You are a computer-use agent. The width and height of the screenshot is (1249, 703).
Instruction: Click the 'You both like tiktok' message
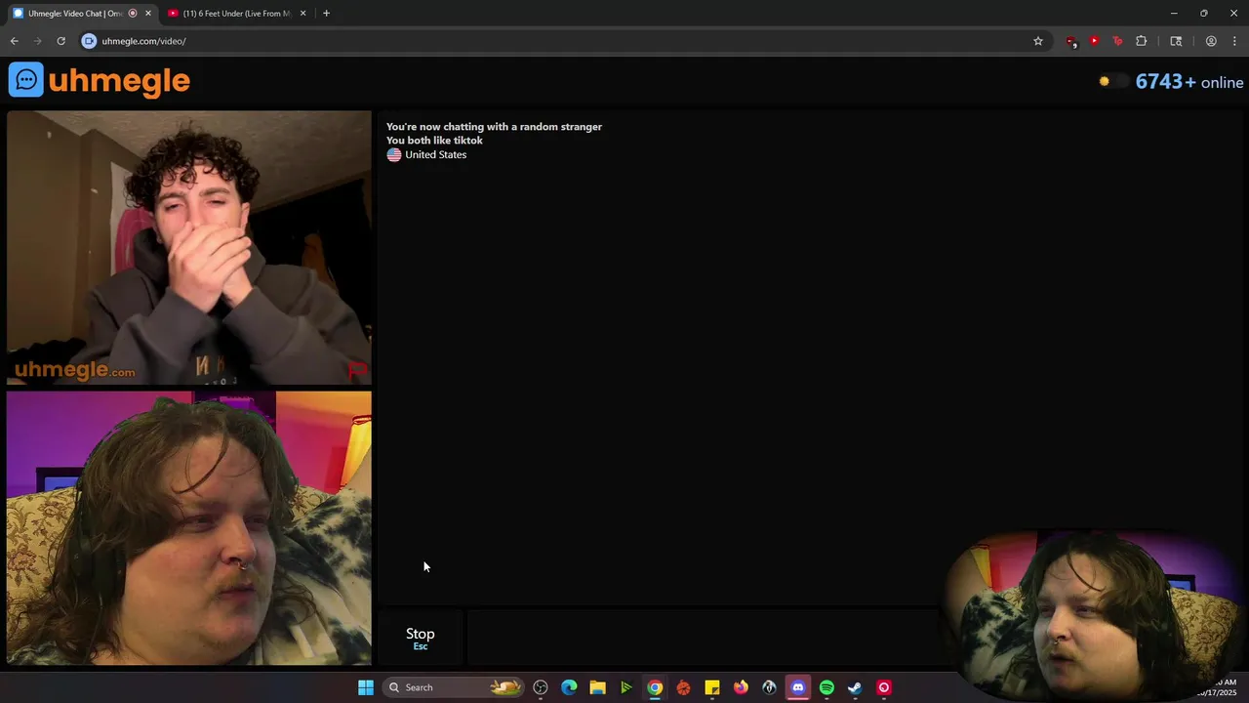tap(434, 141)
